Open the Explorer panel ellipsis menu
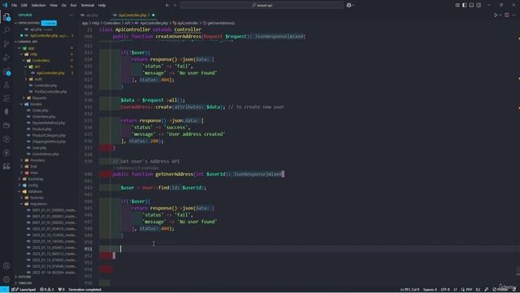 click(x=71, y=15)
